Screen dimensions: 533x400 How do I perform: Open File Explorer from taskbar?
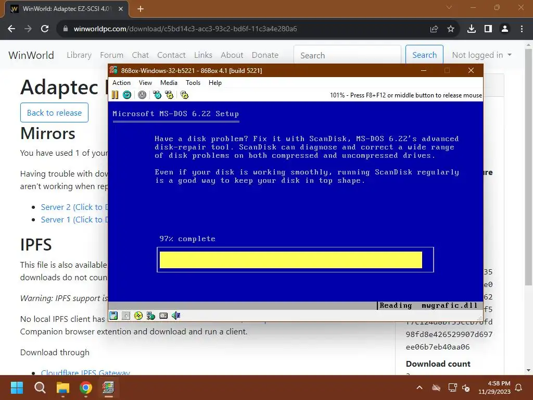point(63,387)
